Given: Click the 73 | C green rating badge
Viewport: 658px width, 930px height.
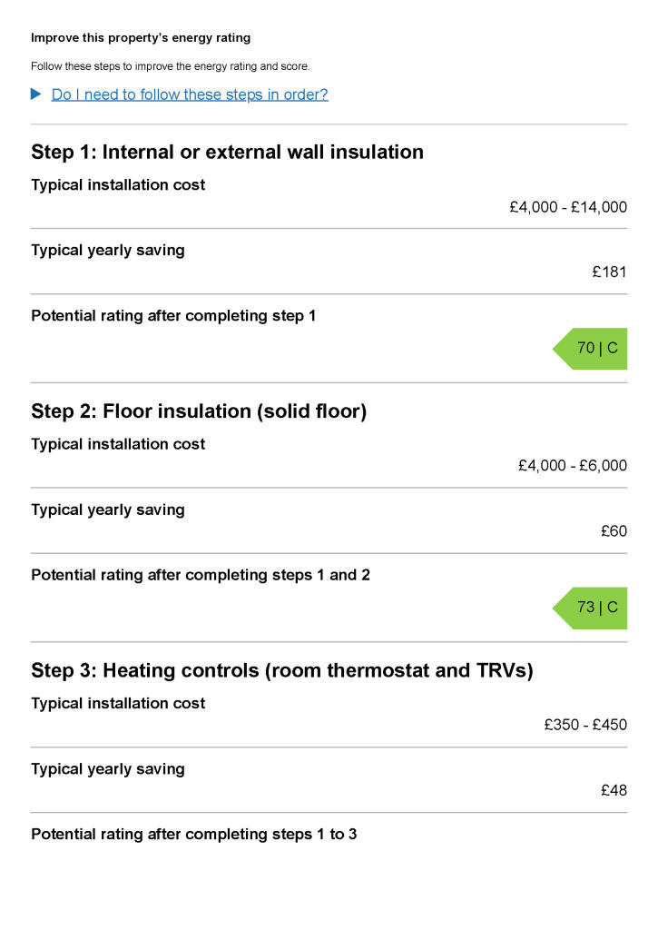Looking at the screenshot, I should tap(592, 608).
